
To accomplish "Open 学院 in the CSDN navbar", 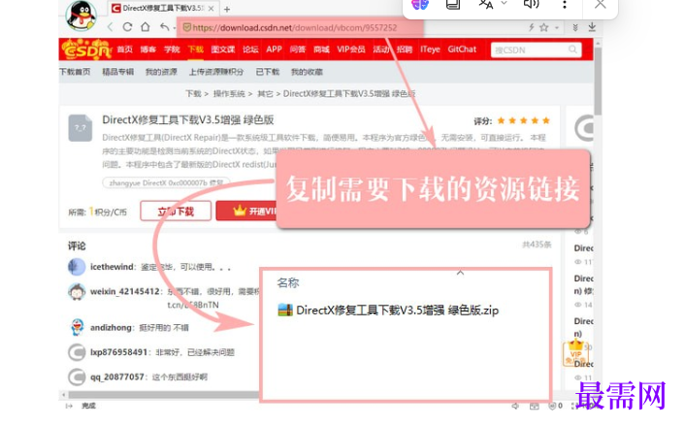I will tap(172, 49).
